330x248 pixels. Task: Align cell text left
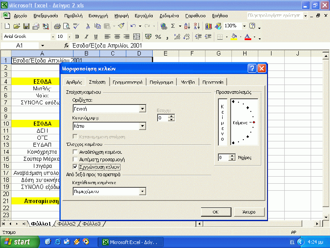pyautogui.click(x=107, y=37)
